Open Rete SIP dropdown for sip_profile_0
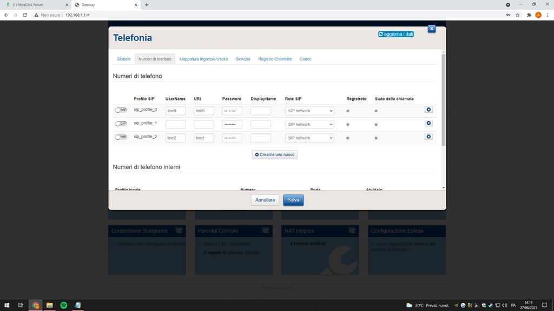The image size is (554, 311). tap(309, 111)
